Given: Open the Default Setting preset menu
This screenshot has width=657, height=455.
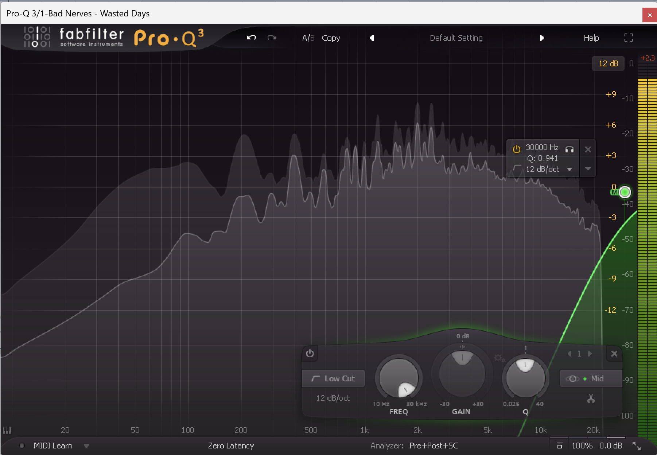Looking at the screenshot, I should pos(456,38).
